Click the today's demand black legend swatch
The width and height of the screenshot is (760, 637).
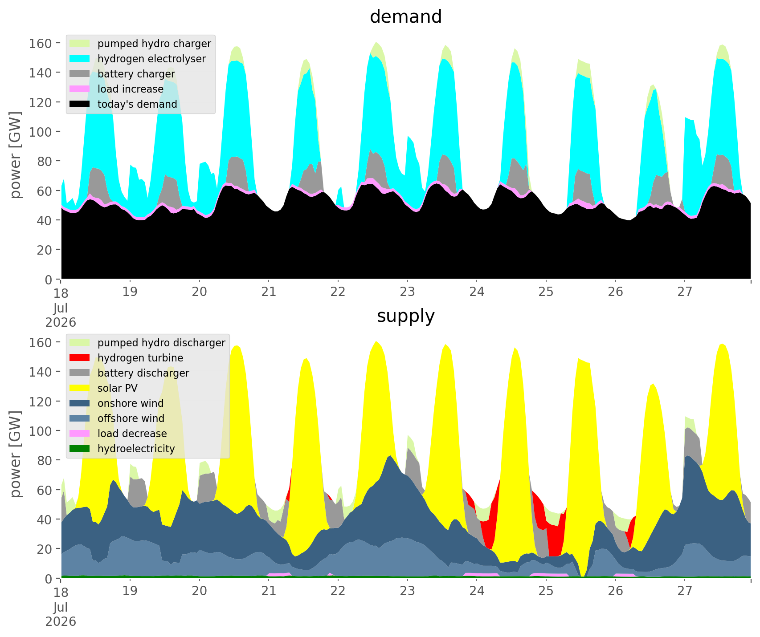coord(80,104)
